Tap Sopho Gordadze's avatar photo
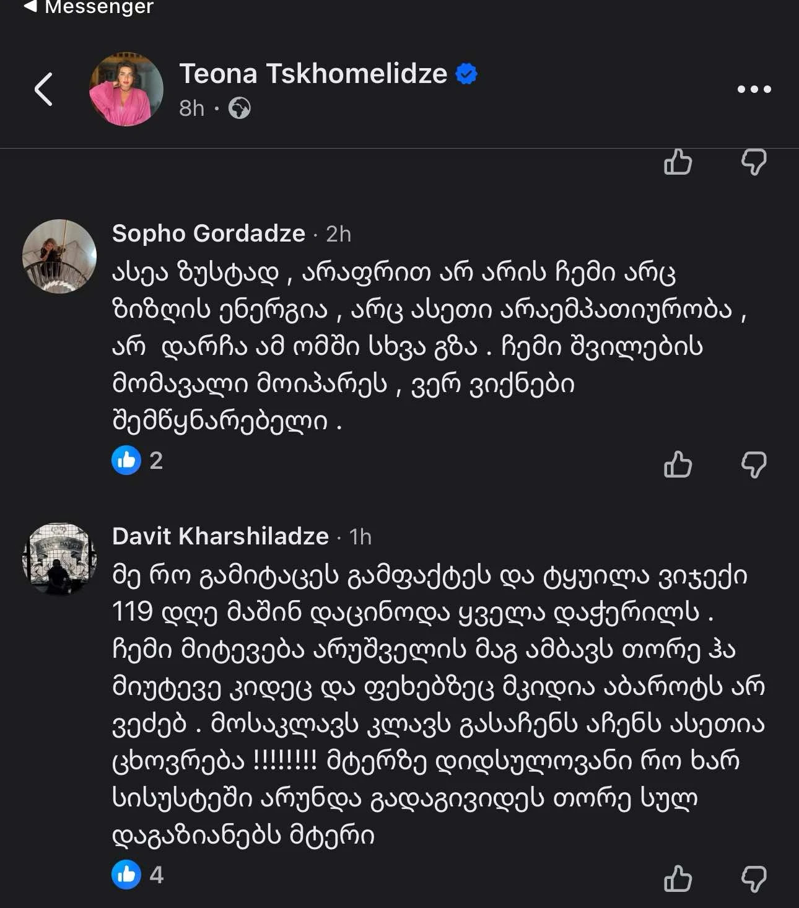Viewport: 799px width, 908px height. point(59,256)
